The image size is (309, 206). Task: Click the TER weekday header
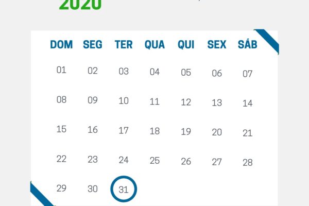click(124, 44)
